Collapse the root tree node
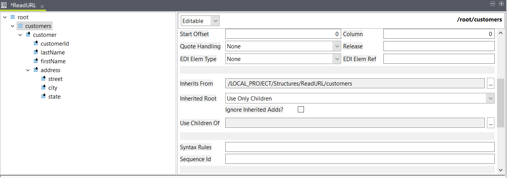The image size is (507, 178). [5, 17]
